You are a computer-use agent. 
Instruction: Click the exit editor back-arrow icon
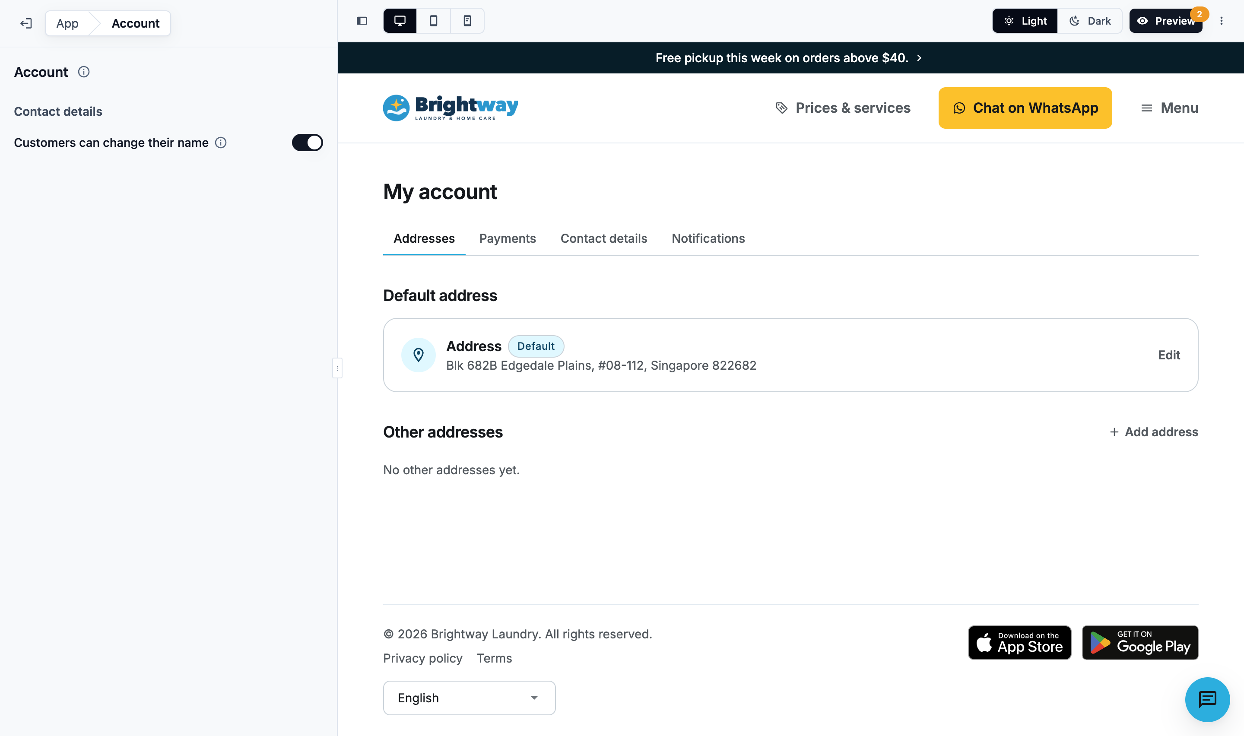pyautogui.click(x=26, y=23)
